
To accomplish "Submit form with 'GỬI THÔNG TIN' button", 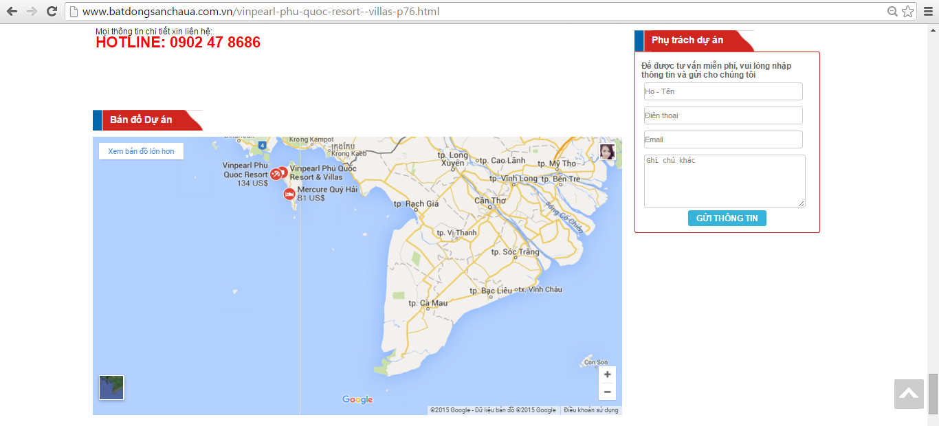I will (x=727, y=218).
